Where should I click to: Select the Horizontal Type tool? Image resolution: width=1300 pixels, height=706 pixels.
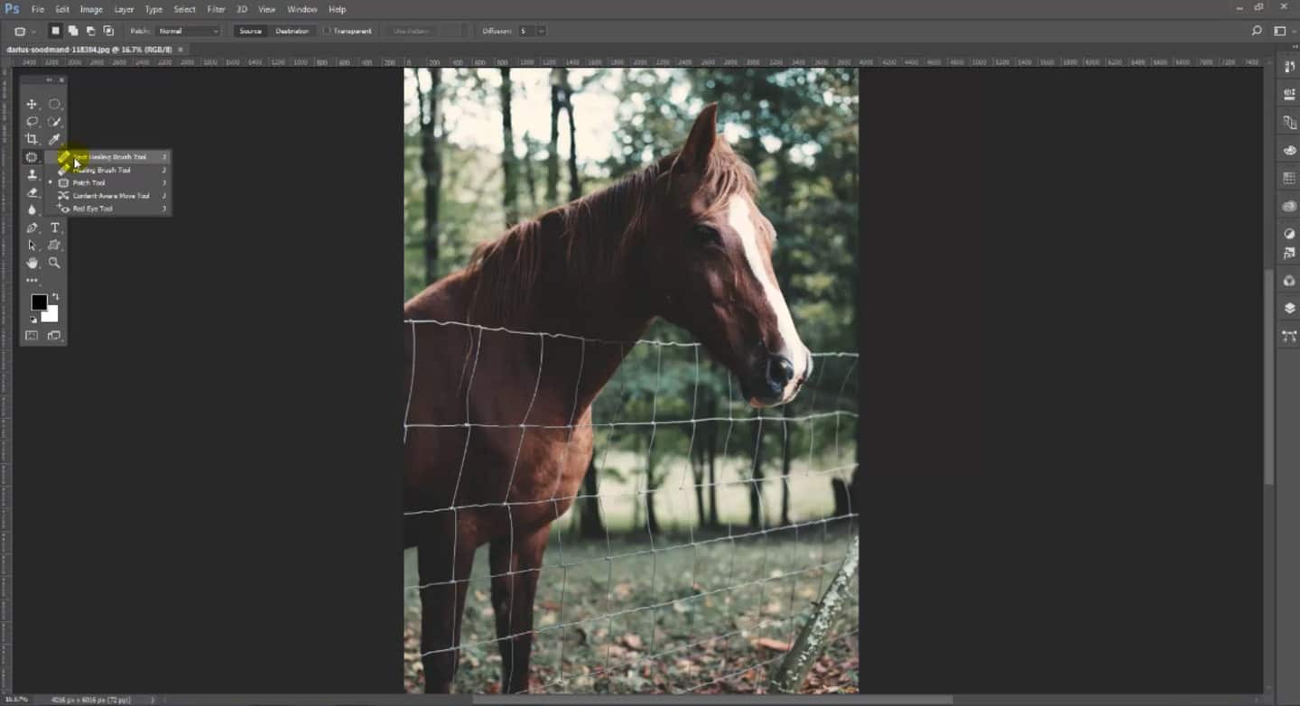[x=54, y=228]
